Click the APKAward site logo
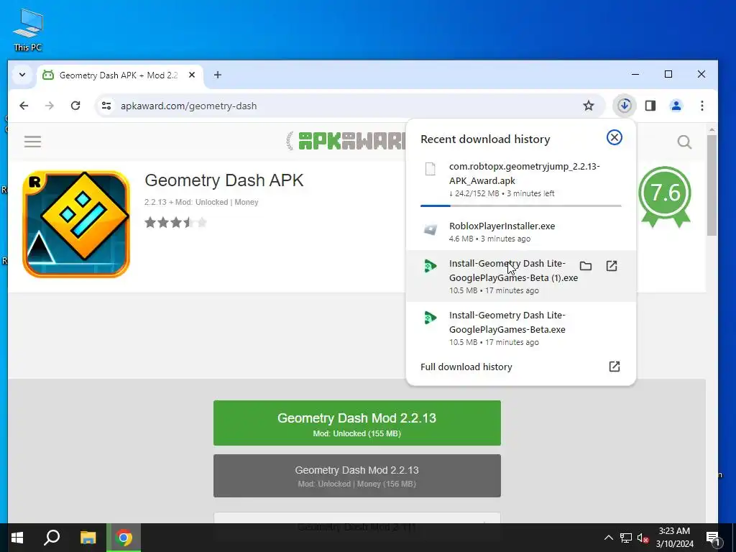This screenshot has height=552, width=736. [x=346, y=140]
